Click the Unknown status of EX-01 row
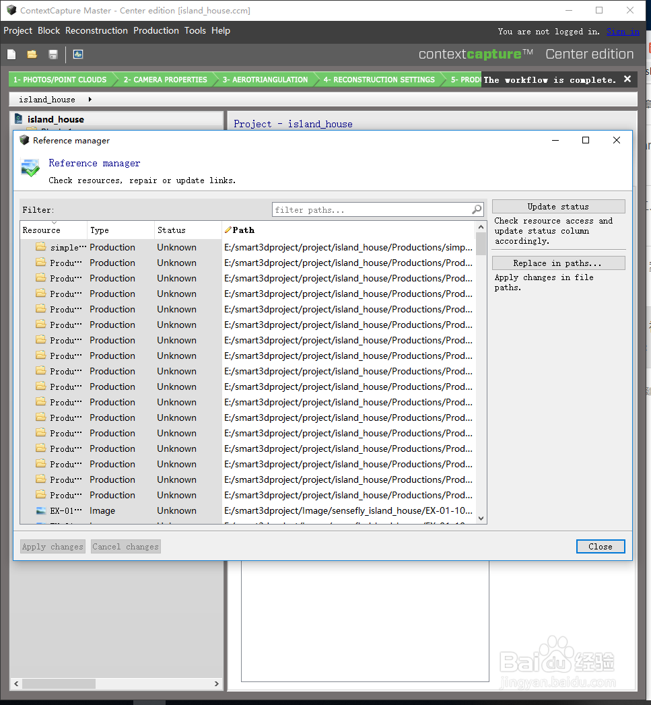This screenshot has height=705, width=651. click(x=176, y=511)
